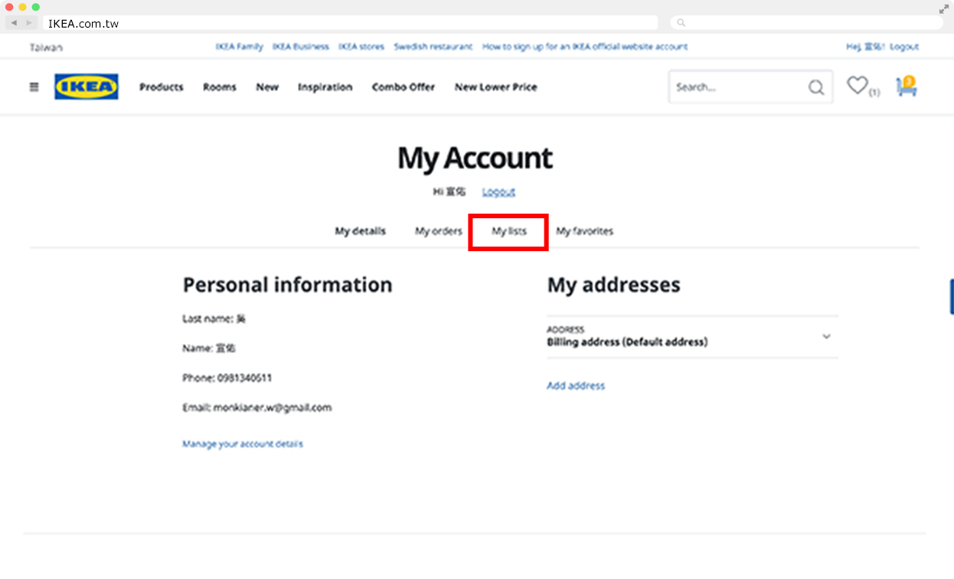The width and height of the screenshot is (954, 579).
Task: Click the search magnifier icon
Action: pos(816,87)
